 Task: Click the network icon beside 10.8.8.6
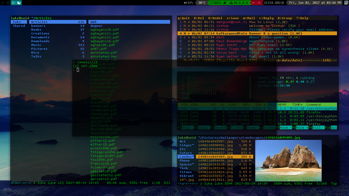(231, 3)
